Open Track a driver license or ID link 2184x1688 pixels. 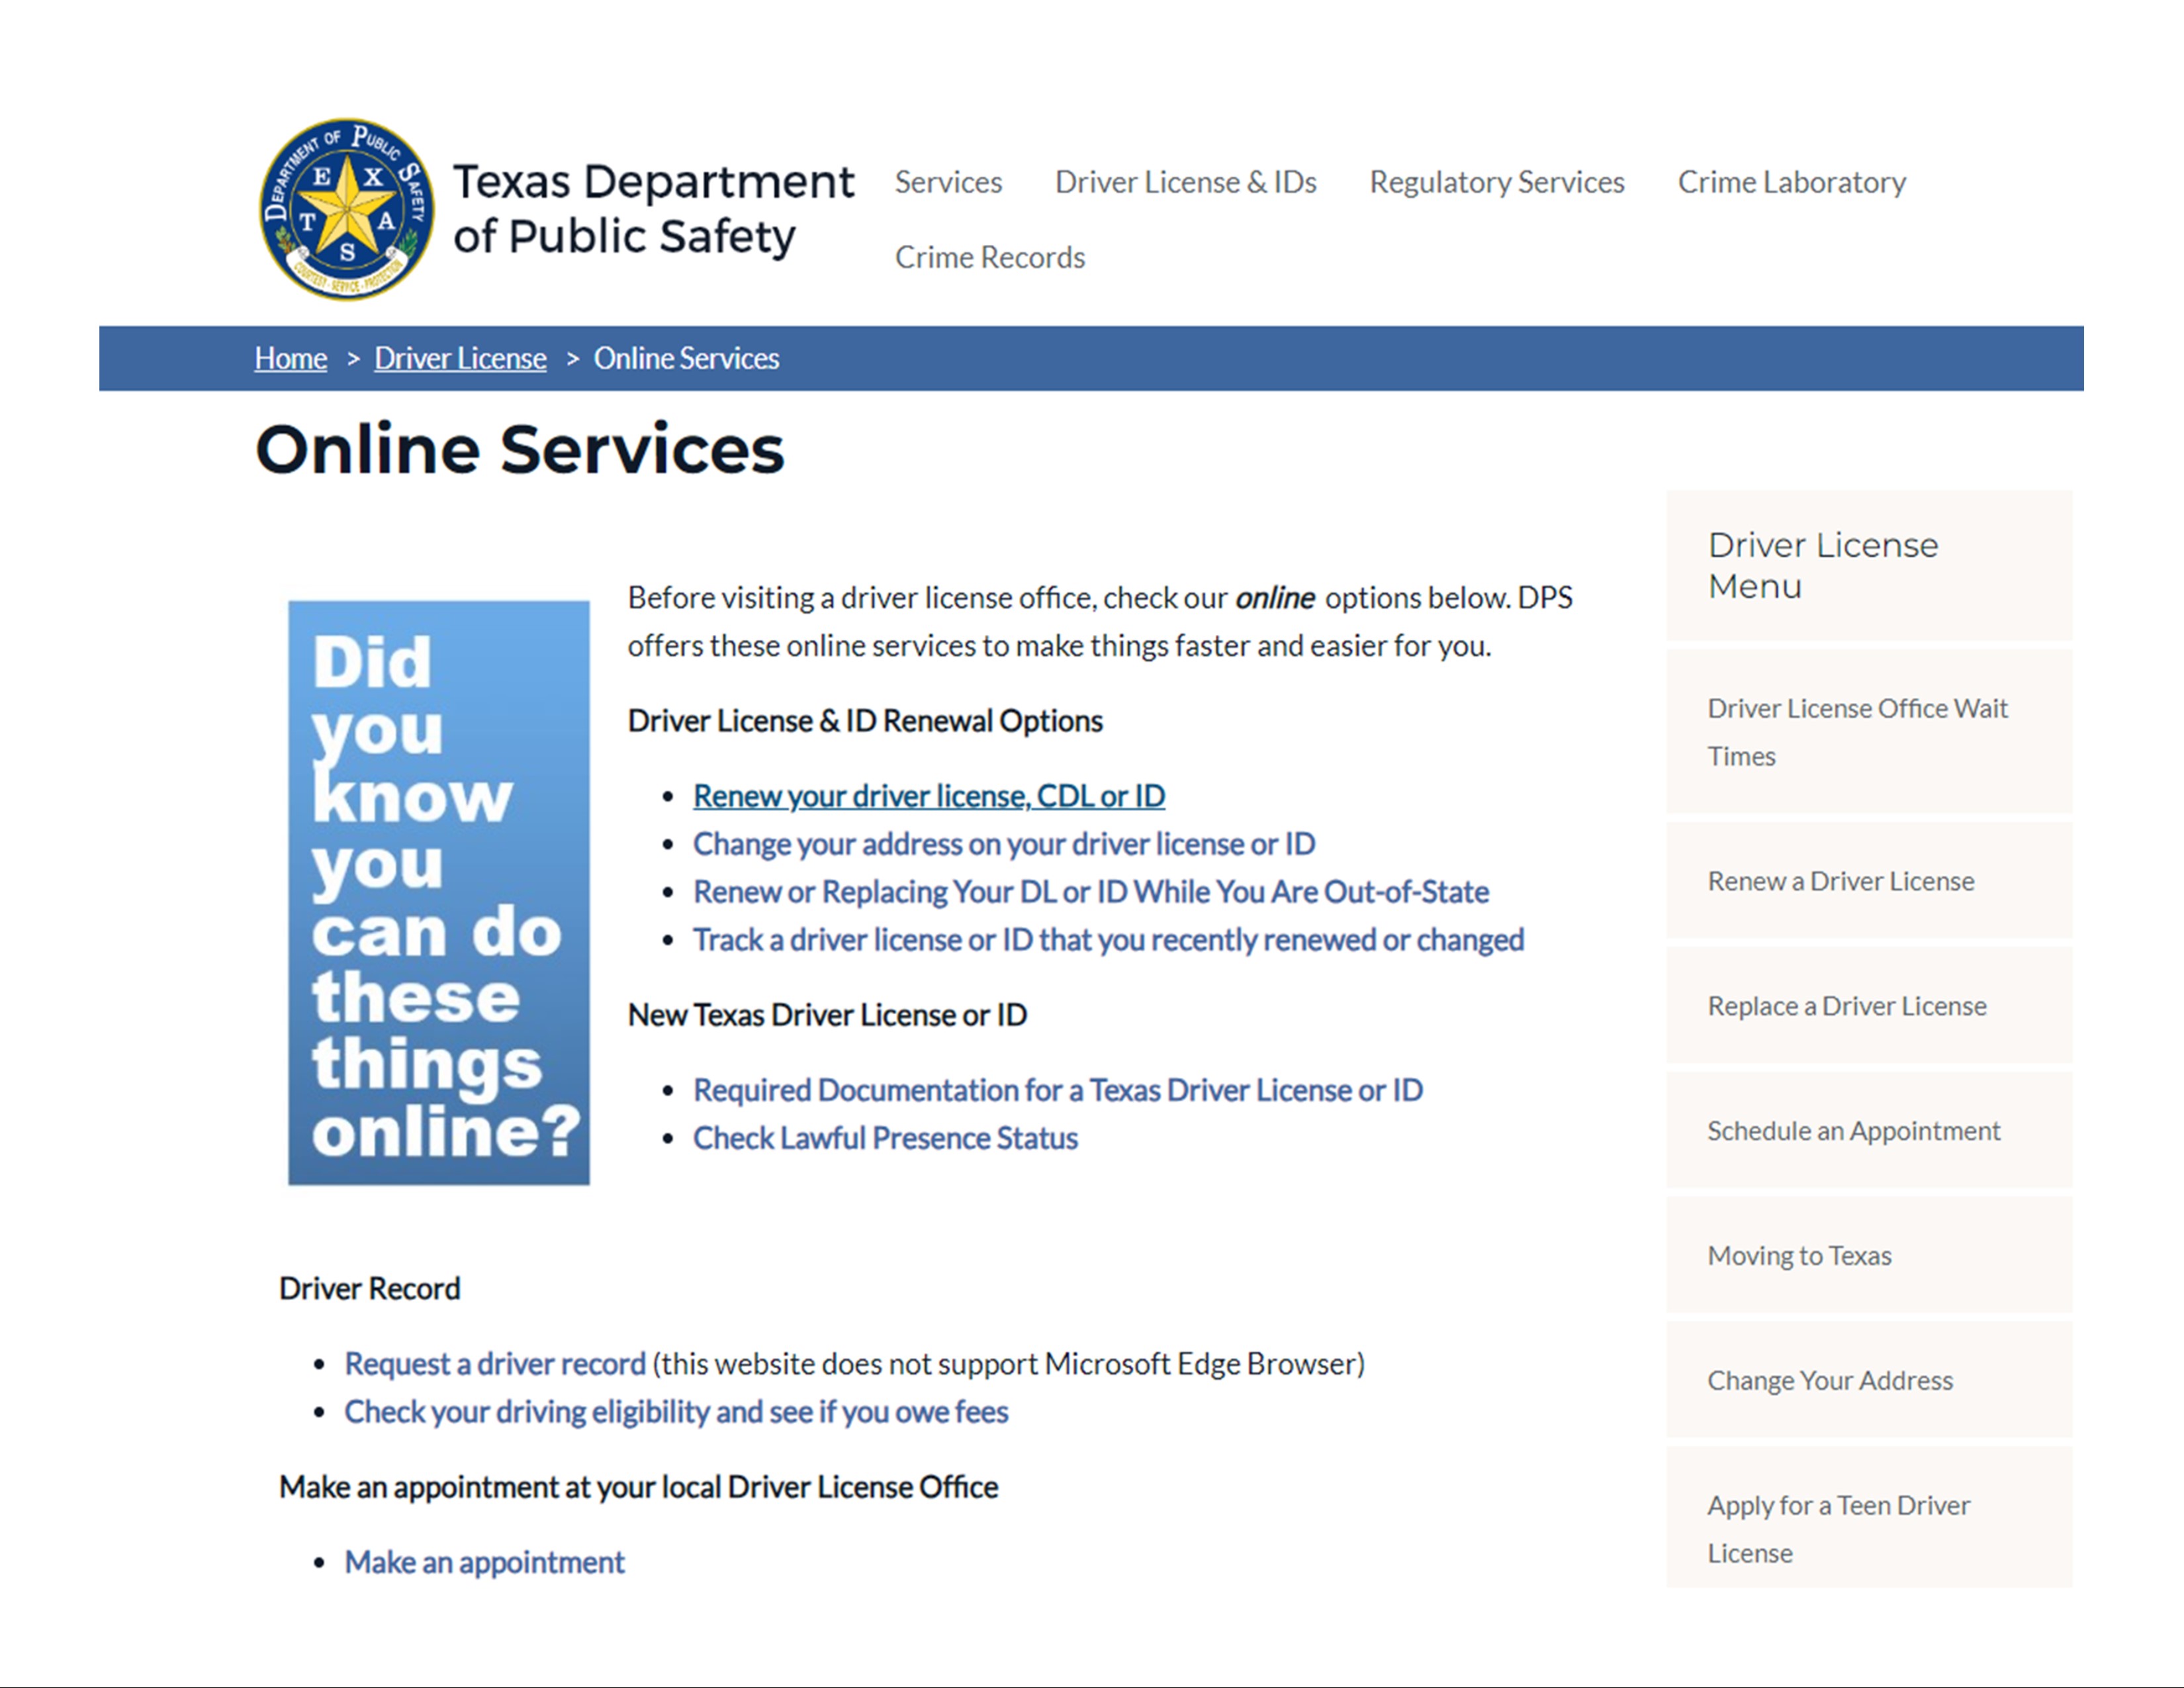[x=1108, y=940]
